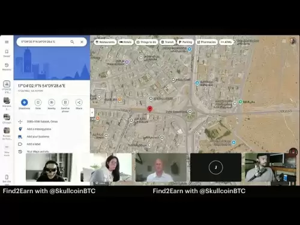Viewport: 300px width, 225px height.
Task: Select the Things to do chip
Action: [x=146, y=42]
